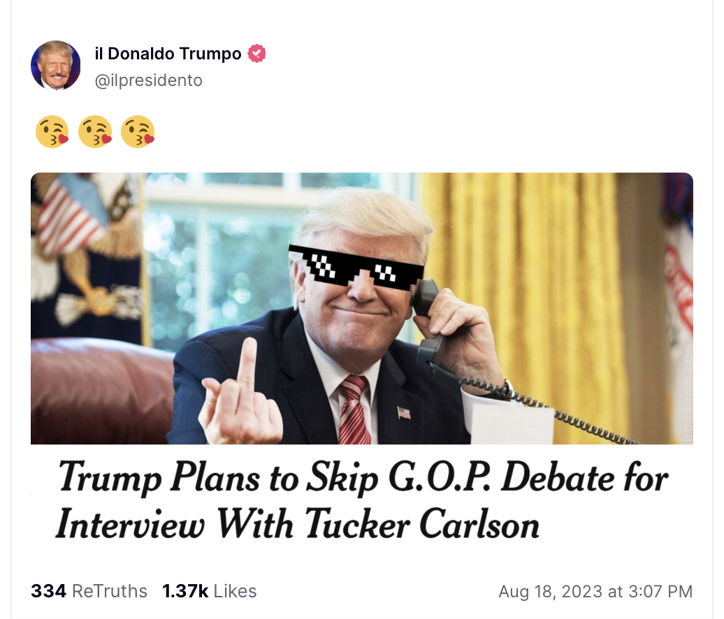Open the il Donaldo Trumpo display name

click(168, 54)
